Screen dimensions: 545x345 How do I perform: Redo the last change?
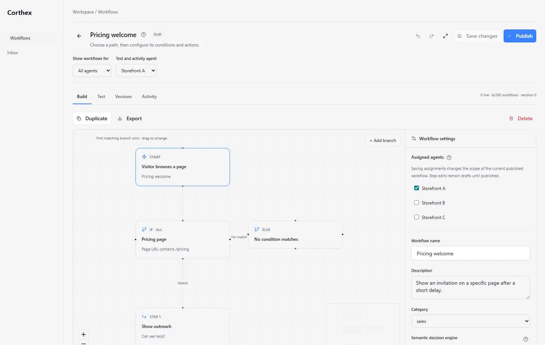pos(432,36)
